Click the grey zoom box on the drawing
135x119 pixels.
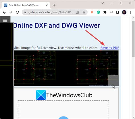113,80
